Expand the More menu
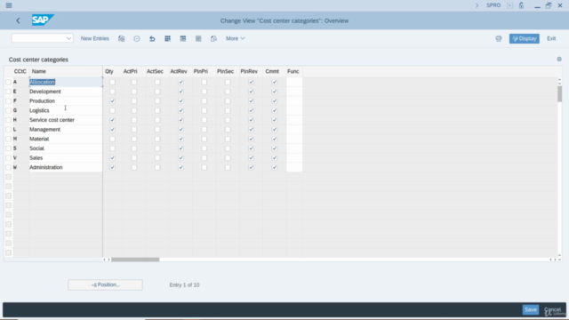The image size is (569, 320). 235,38
